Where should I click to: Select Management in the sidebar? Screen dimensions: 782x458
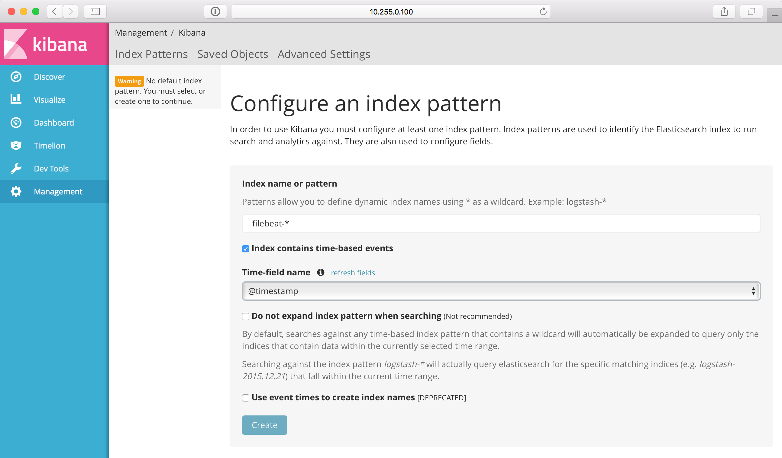(54, 191)
